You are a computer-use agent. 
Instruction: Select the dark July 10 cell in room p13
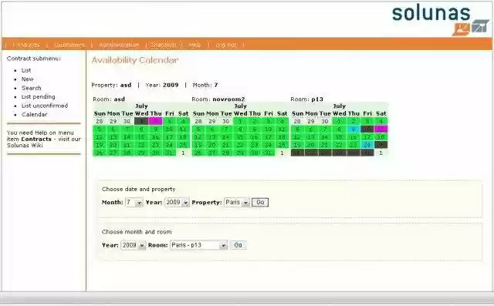(x=367, y=129)
